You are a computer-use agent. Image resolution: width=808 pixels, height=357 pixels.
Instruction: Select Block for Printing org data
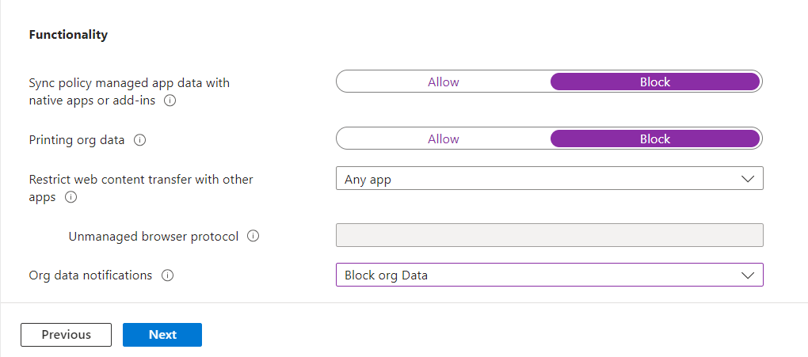654,139
